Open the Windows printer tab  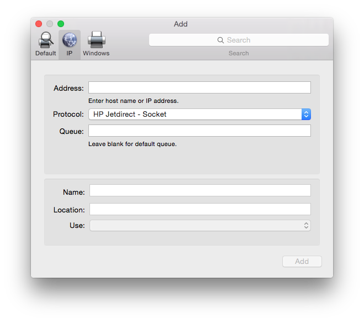(x=96, y=44)
